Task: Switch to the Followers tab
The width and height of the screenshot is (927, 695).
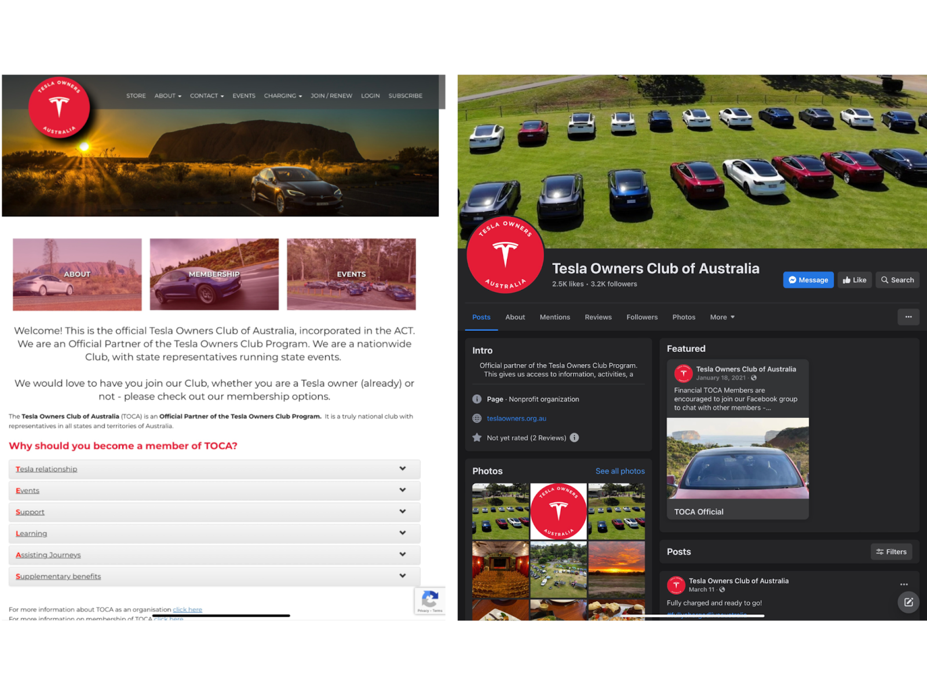Action: click(x=642, y=317)
